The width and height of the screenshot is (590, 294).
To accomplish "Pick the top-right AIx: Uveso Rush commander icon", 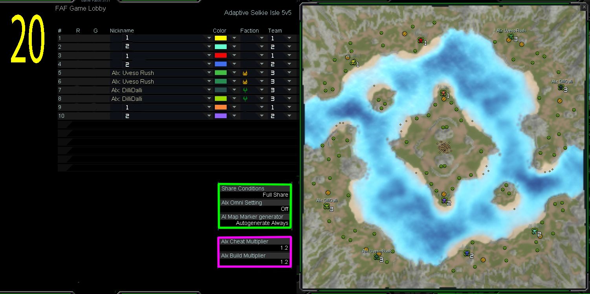I will click(x=511, y=37).
